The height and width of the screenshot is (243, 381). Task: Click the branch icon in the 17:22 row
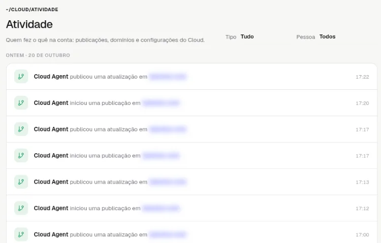21,77
